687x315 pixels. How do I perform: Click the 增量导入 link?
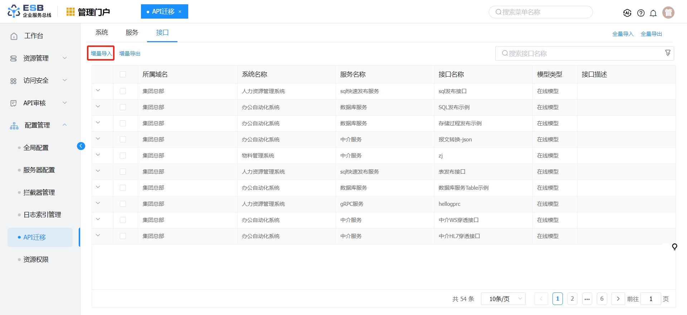[101, 53]
